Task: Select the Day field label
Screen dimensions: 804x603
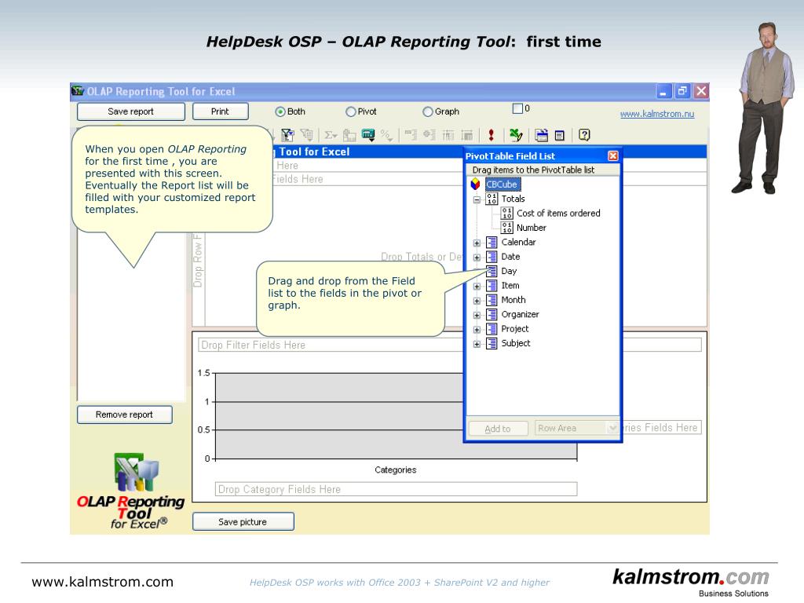Action: 509,271
